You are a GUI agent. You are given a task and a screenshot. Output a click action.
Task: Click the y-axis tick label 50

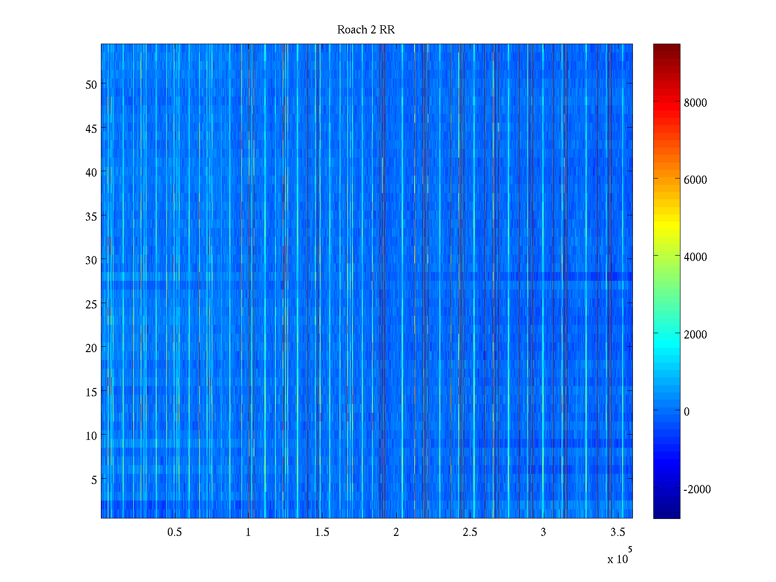[x=91, y=85]
